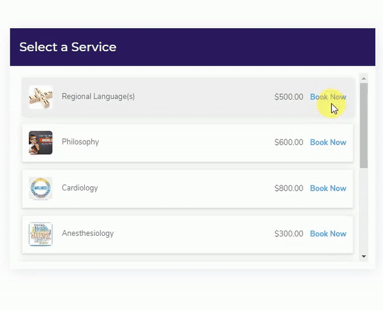Click the vertical scrollbar thumb

point(364,125)
